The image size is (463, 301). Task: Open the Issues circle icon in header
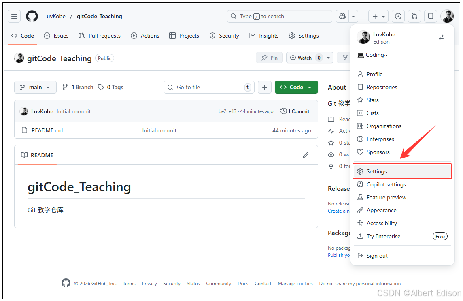[398, 16]
